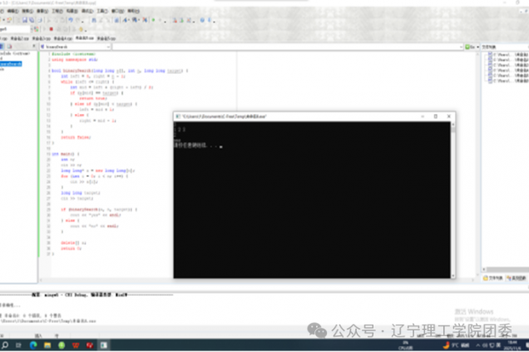Click the red Stop debugging icon
Image resolution: width=529 pixels, height=352 pixels.
coord(52,29)
